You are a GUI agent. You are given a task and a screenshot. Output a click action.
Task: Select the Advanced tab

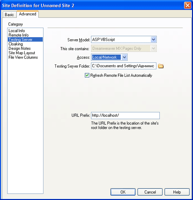(27, 14)
